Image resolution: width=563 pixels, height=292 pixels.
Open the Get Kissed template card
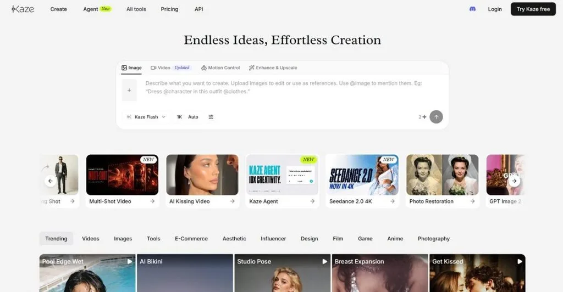tap(477, 273)
